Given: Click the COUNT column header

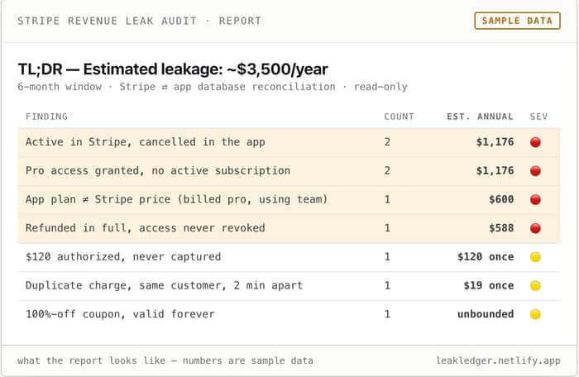Looking at the screenshot, I should 399,117.
